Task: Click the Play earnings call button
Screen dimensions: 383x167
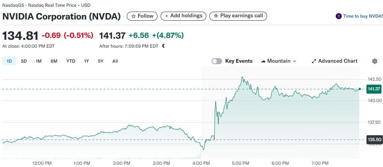Action: pos(238,16)
